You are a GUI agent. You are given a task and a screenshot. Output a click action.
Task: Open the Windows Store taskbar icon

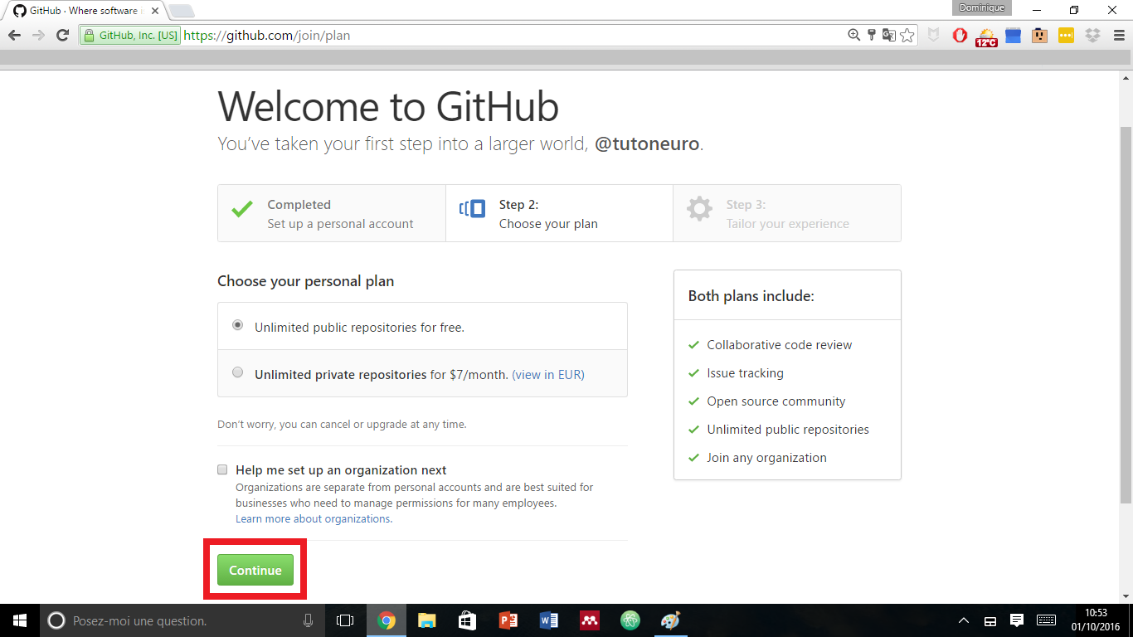[x=467, y=620]
